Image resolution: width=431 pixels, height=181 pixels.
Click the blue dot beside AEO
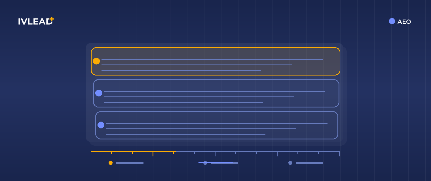[392, 21]
